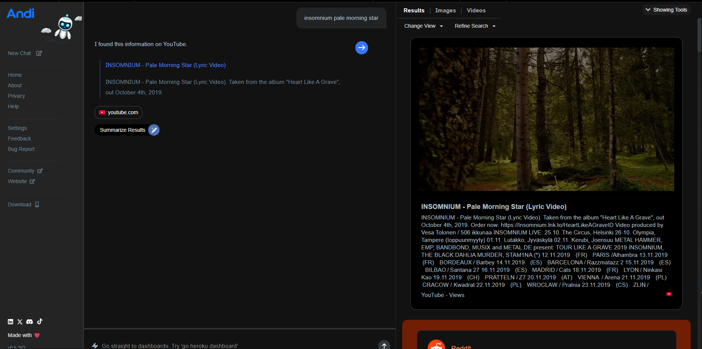Open the Refine Search dropdown

(x=475, y=26)
